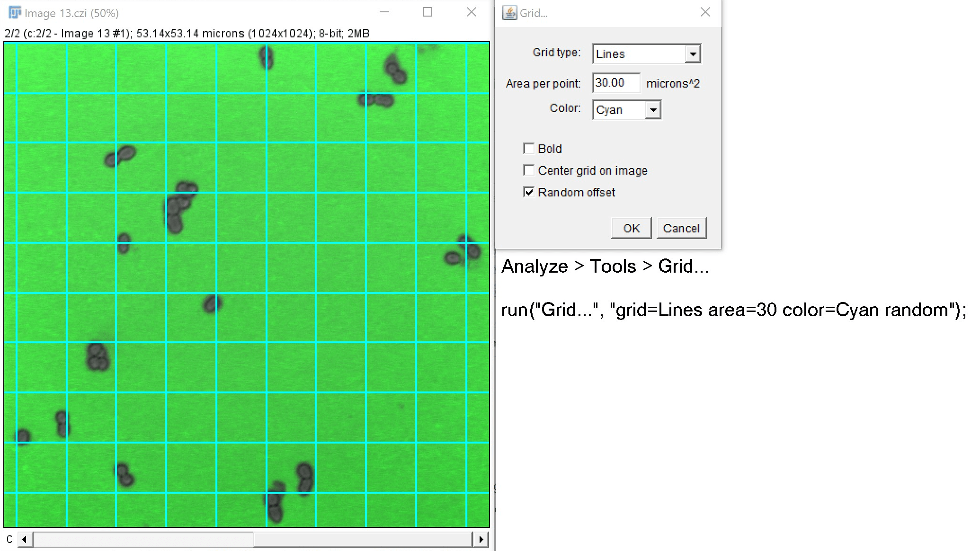Click the Java coffee cup icon on Grid dialog

coord(510,12)
